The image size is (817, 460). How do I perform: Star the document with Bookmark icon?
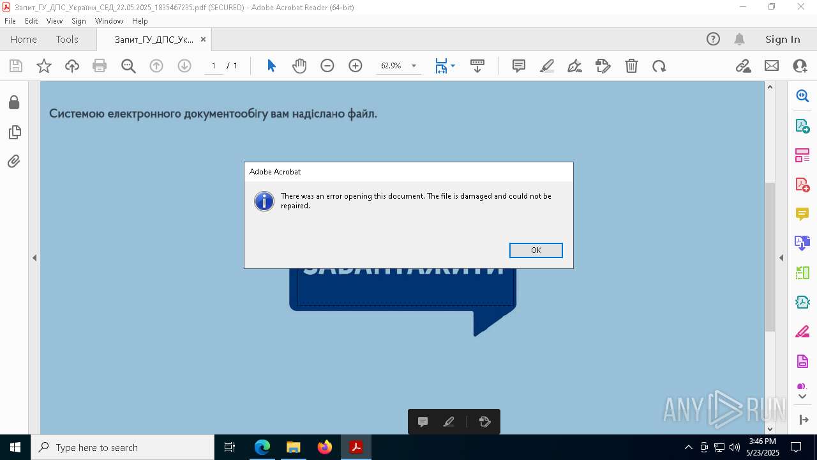pos(44,66)
